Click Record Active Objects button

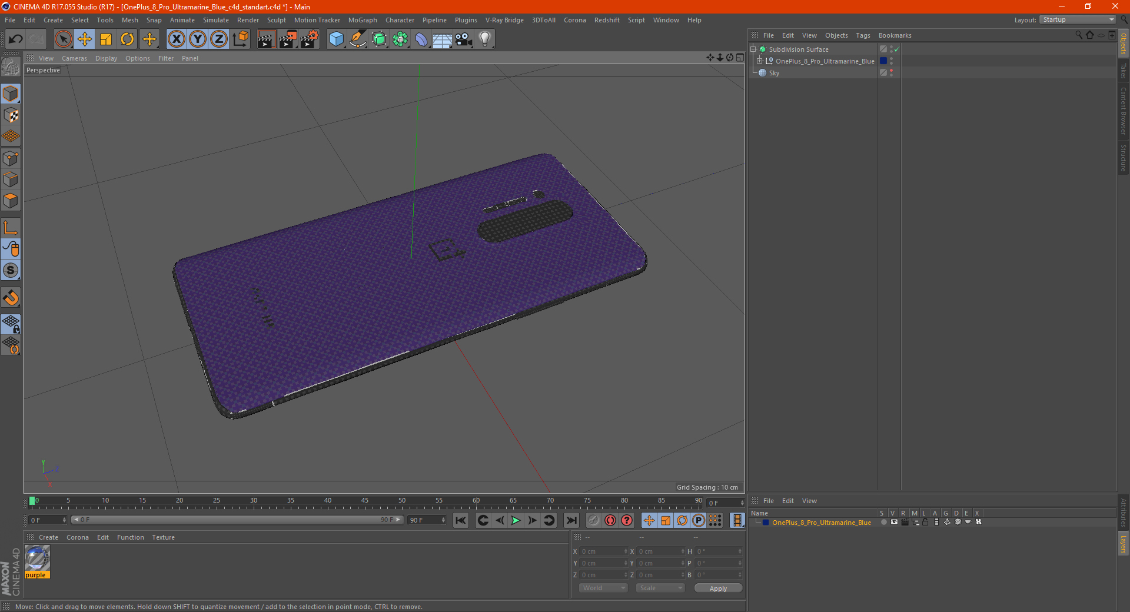[x=594, y=520]
